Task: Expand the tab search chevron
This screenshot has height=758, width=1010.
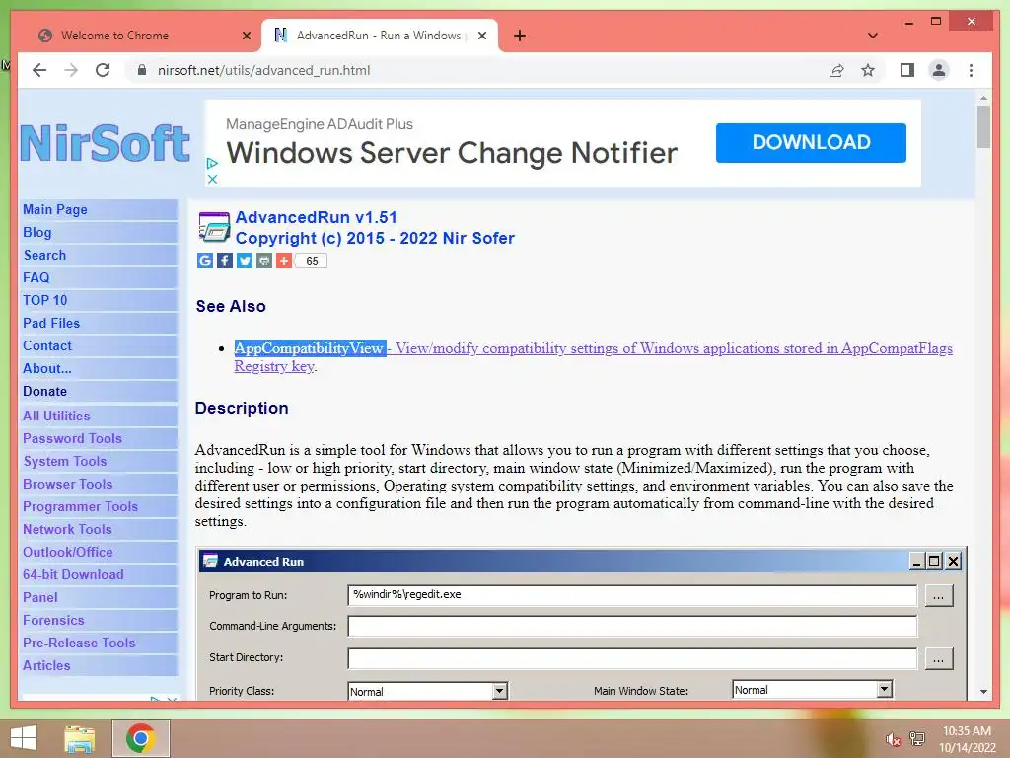Action: [x=872, y=36]
